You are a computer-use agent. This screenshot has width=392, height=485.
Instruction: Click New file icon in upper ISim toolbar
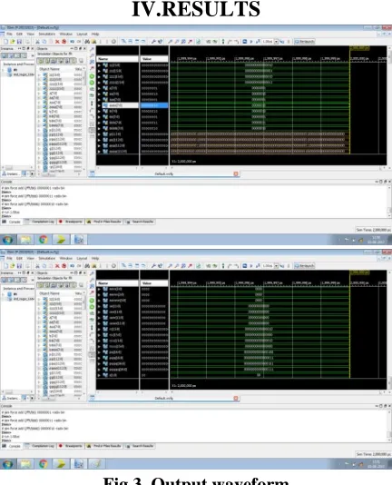pos(5,42)
